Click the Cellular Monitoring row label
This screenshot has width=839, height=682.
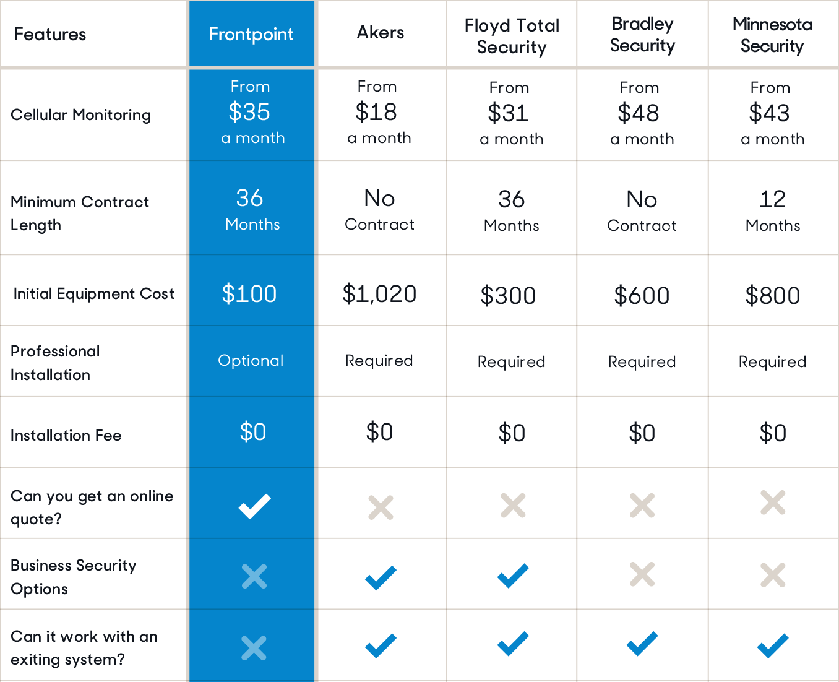pyautogui.click(x=81, y=114)
